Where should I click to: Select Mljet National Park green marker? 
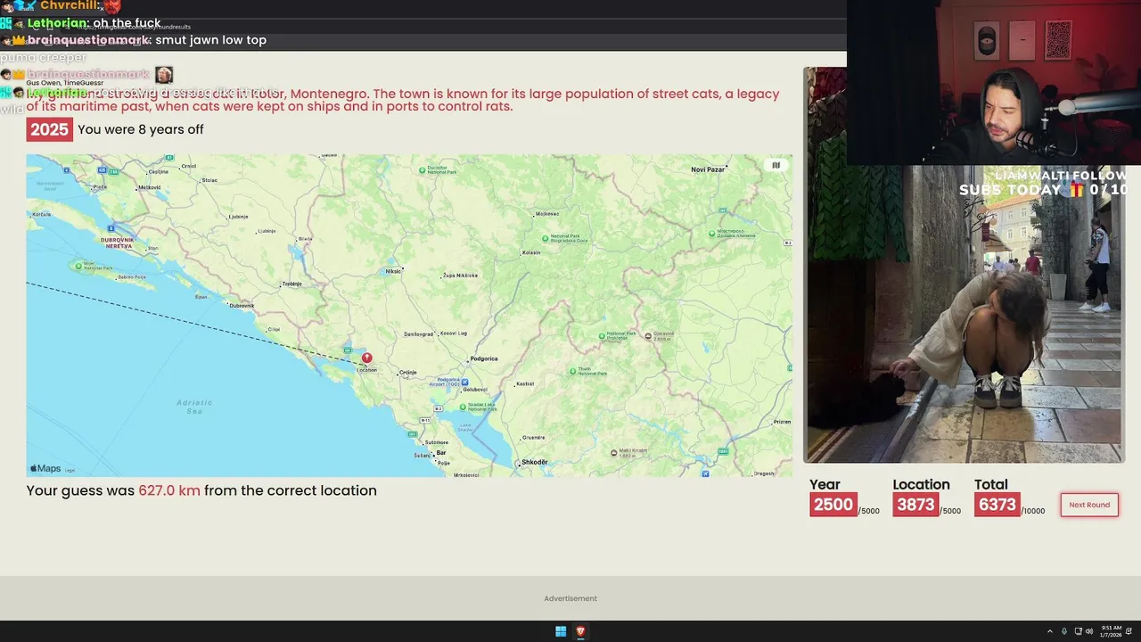(x=79, y=265)
